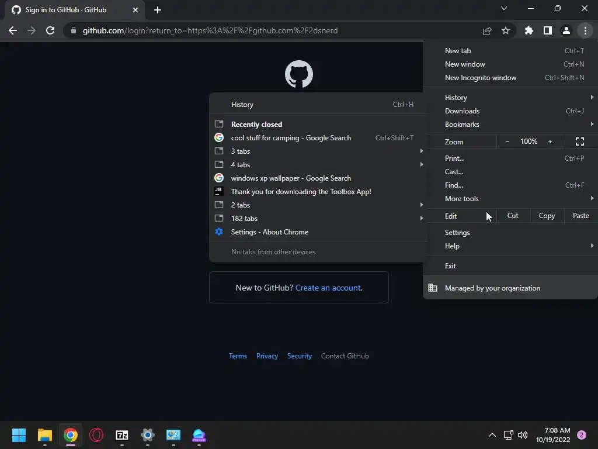Choose Exit to quit Chrome
This screenshot has height=449, width=598.
(x=510, y=266)
